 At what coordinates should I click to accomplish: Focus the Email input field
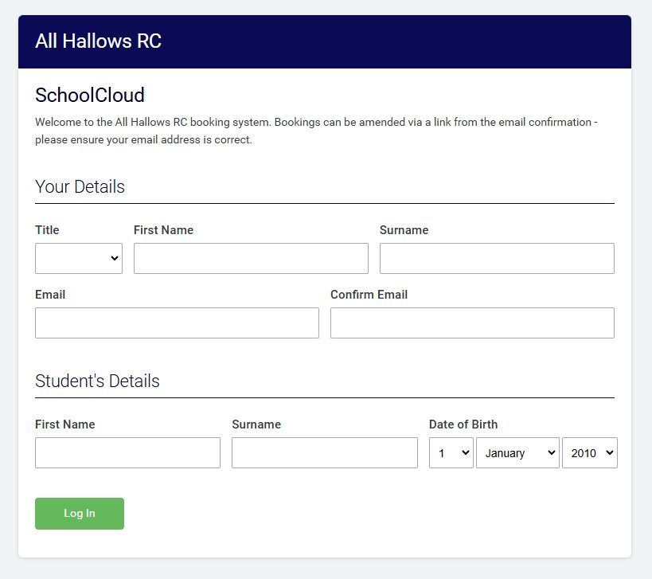[x=177, y=323]
